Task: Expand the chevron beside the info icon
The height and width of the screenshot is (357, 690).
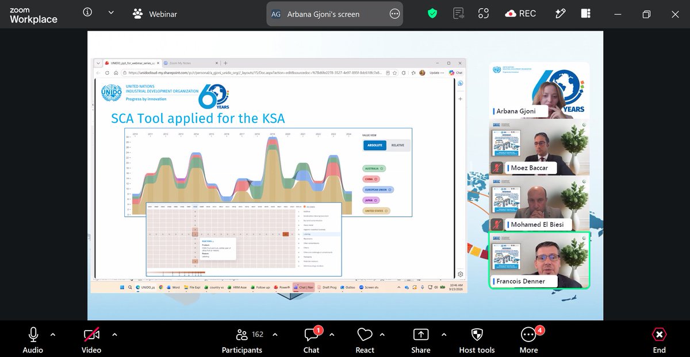Action: click(111, 13)
